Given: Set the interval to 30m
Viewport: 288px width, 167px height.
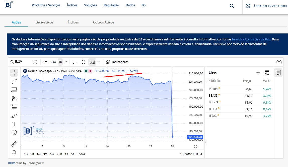Looking at the screenshot, I should 53,62.
